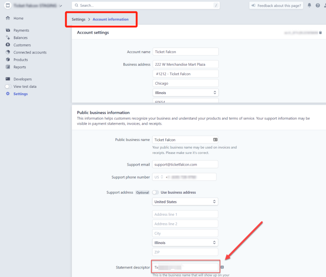Open Home in the sidebar

(18, 18)
